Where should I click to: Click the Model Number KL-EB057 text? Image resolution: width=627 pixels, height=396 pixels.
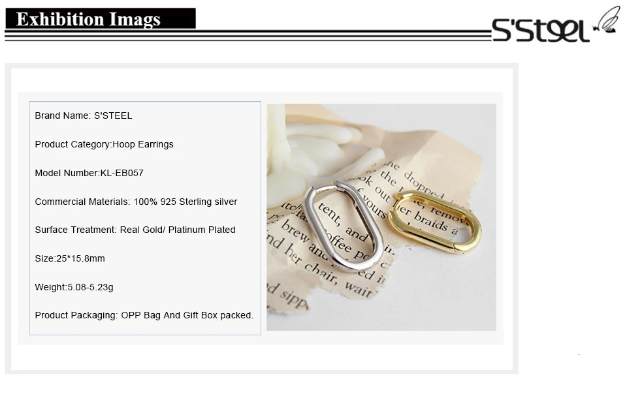pyautogui.click(x=89, y=173)
